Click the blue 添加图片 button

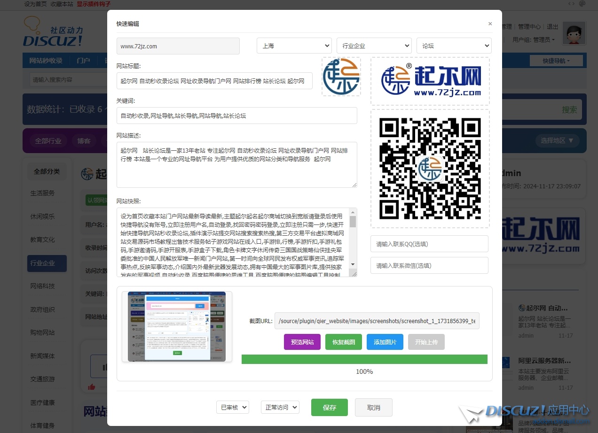pyautogui.click(x=385, y=342)
